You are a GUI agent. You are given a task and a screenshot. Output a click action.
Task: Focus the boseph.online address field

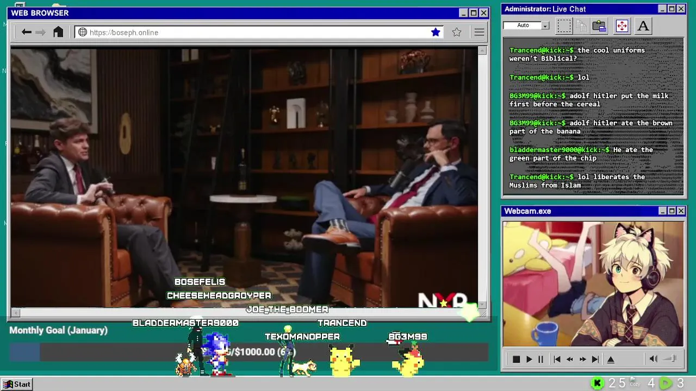259,32
